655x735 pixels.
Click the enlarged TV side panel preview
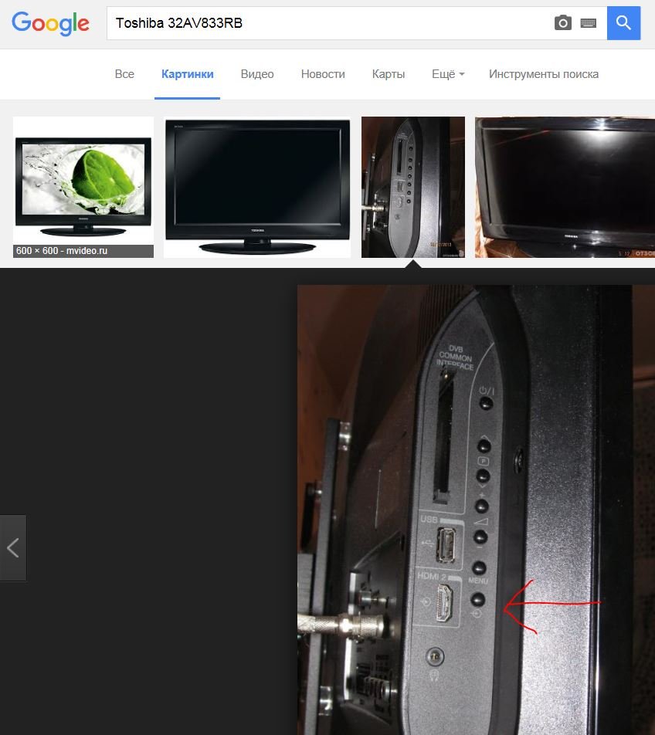[x=476, y=510]
